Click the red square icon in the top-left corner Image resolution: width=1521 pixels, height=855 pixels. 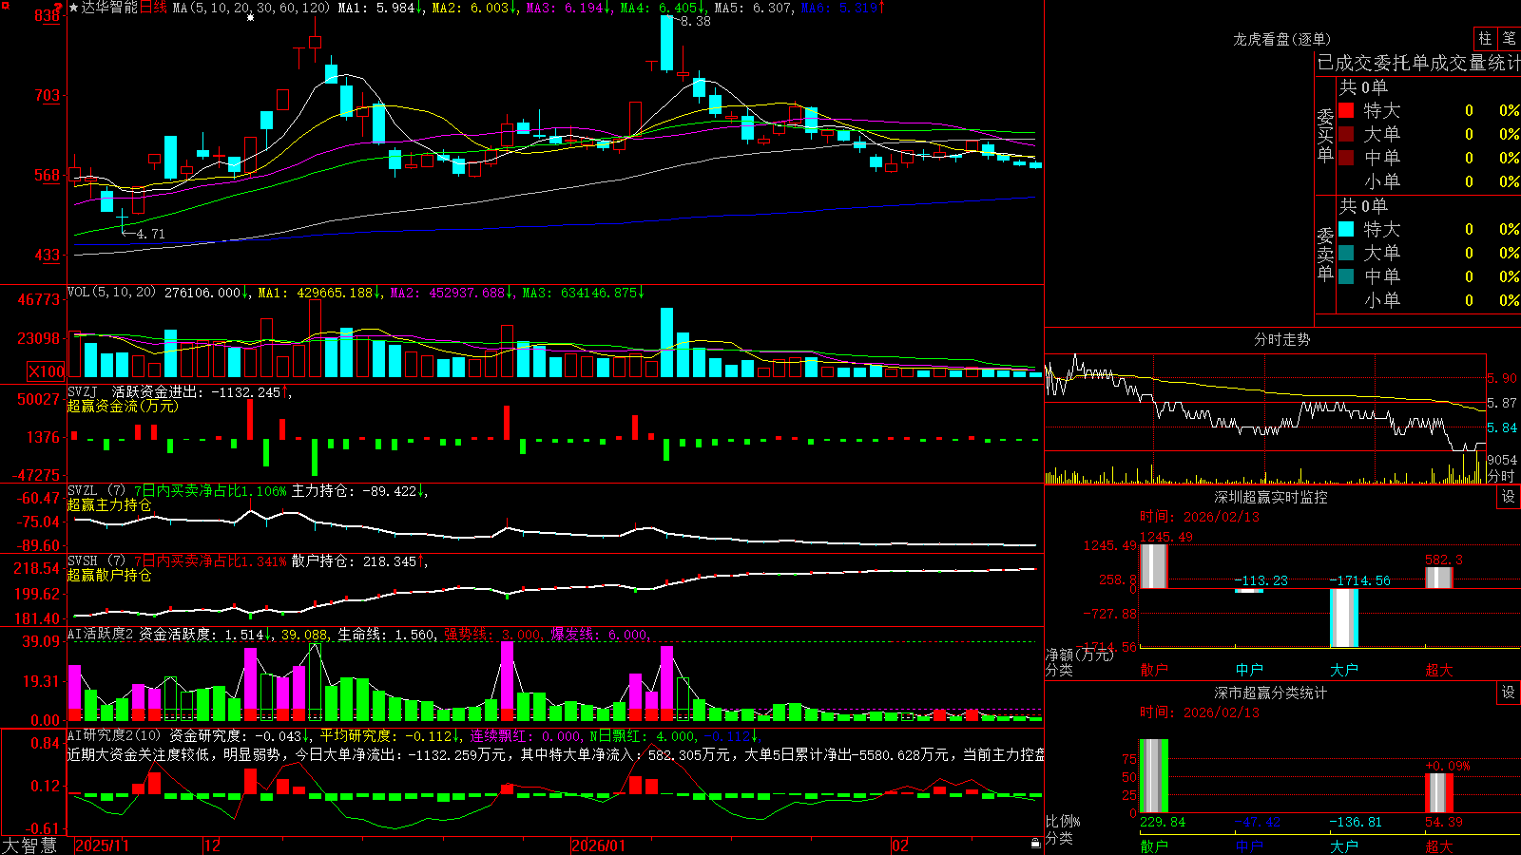point(6,6)
